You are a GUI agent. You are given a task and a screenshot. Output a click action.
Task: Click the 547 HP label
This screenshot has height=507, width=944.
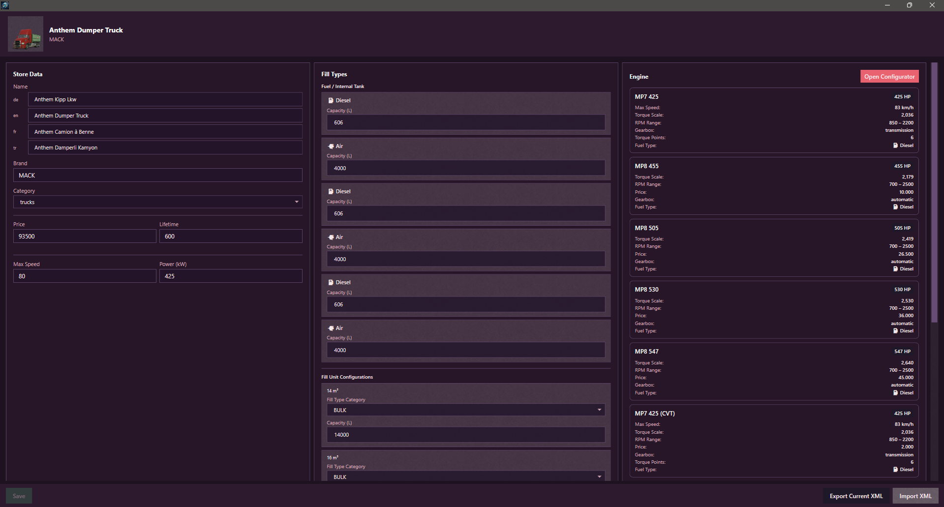(x=902, y=352)
